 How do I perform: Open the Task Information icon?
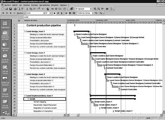tap(65, 9)
